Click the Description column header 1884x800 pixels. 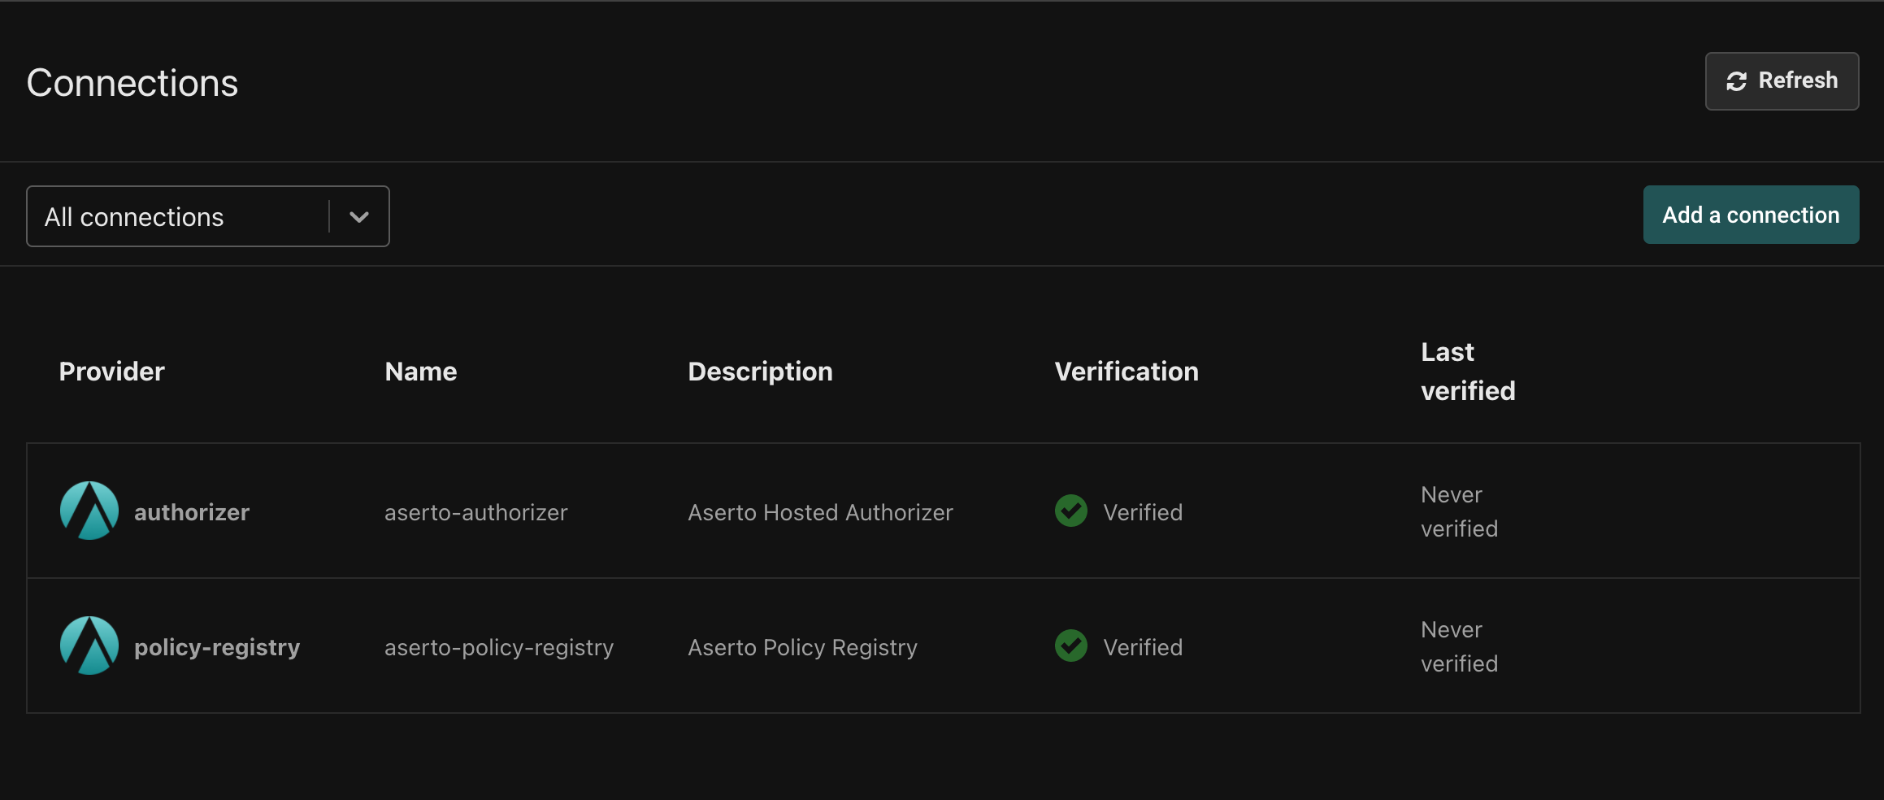point(760,372)
